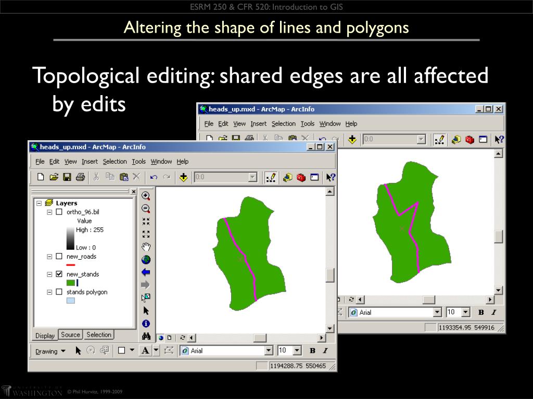This screenshot has width=533, height=399.
Task: Open Selection menu in front ArcMap window
Action: [115, 162]
